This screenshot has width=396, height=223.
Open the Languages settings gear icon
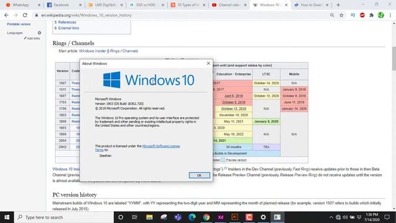(x=40, y=33)
